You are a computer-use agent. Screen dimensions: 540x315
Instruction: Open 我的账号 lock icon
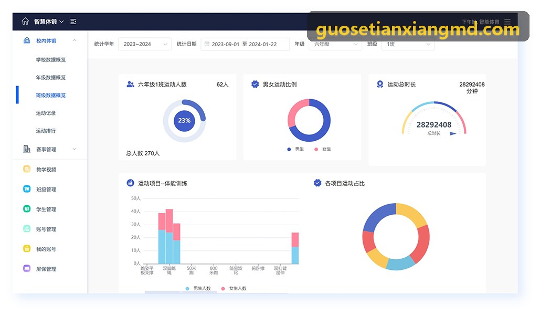[x=27, y=248]
